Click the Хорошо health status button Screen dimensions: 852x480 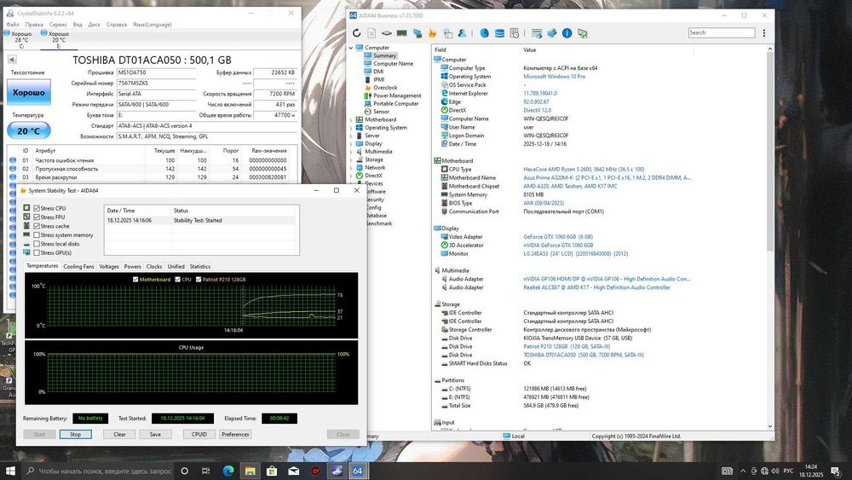pos(29,92)
